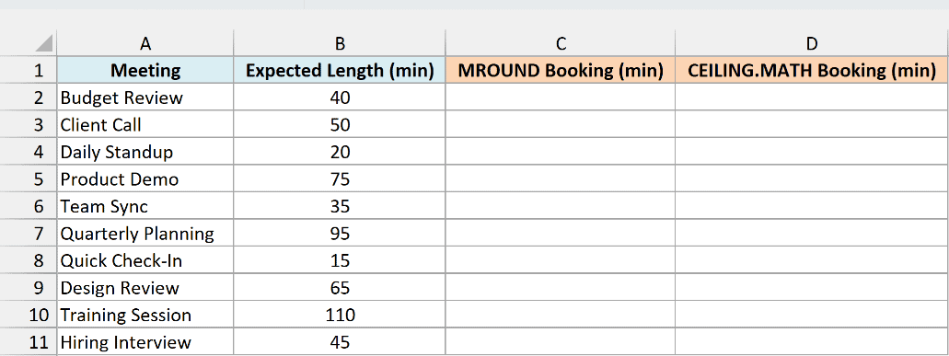The height and width of the screenshot is (356, 949).
Task: Select empty CEILING.MATH cell for Hiring Interview
Action: coord(812,342)
